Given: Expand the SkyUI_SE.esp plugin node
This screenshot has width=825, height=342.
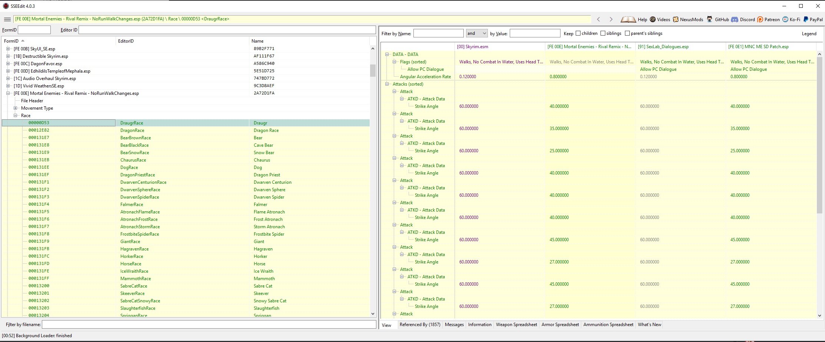Looking at the screenshot, I should [8, 49].
